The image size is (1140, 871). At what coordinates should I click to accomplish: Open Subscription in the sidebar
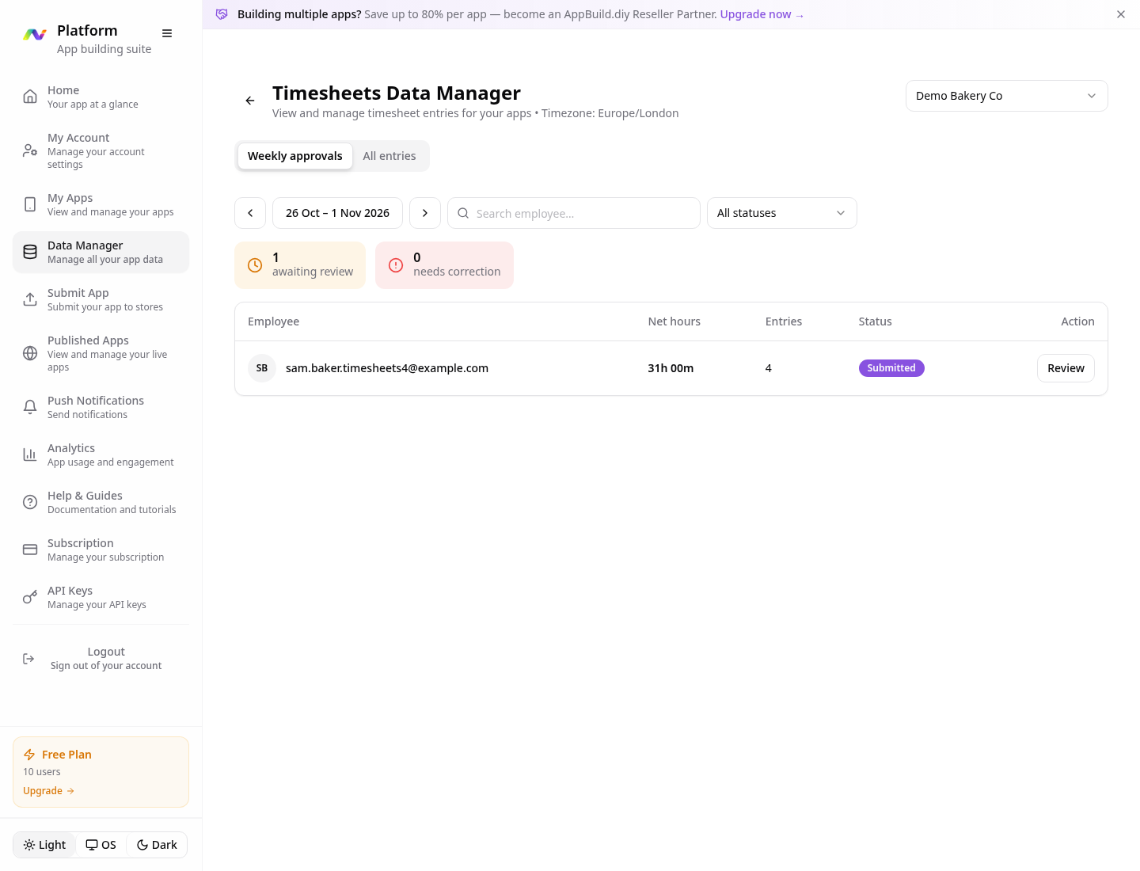tap(101, 550)
